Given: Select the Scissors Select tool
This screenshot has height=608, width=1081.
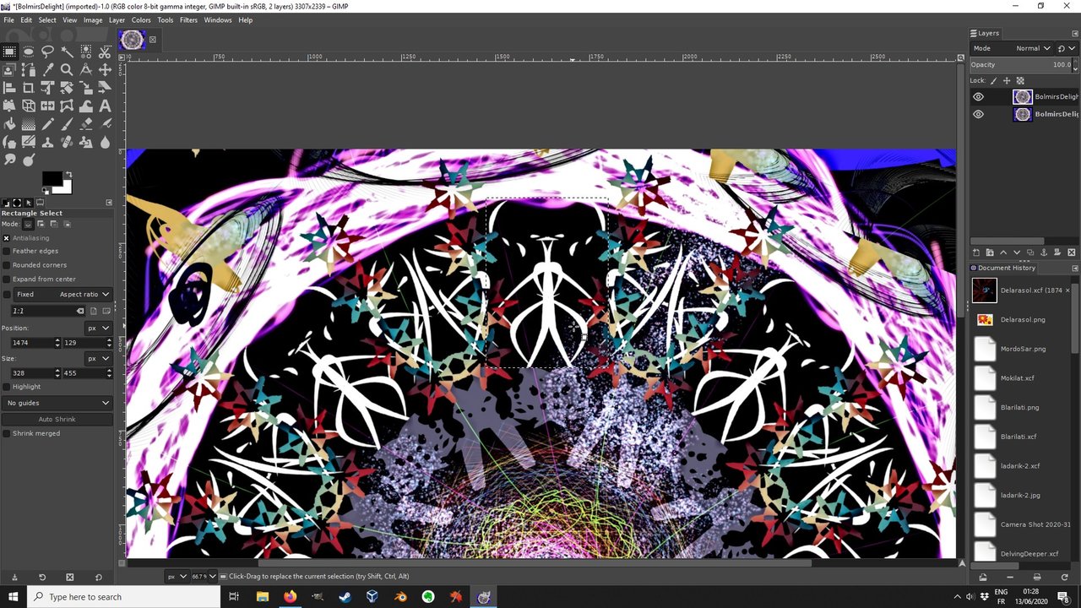Looking at the screenshot, I should point(105,52).
